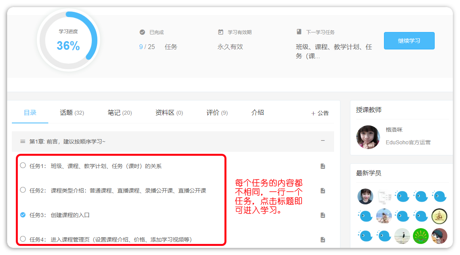Click the plus icon next to 公告
Screen dimensions: 460x255
coord(313,113)
